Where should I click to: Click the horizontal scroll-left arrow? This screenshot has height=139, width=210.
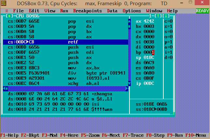click(4, 88)
